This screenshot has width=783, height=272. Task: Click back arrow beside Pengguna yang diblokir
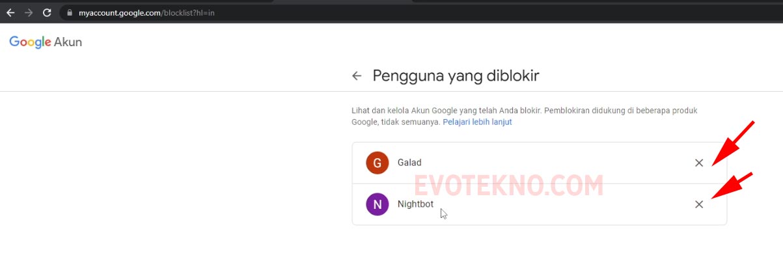[x=357, y=76]
